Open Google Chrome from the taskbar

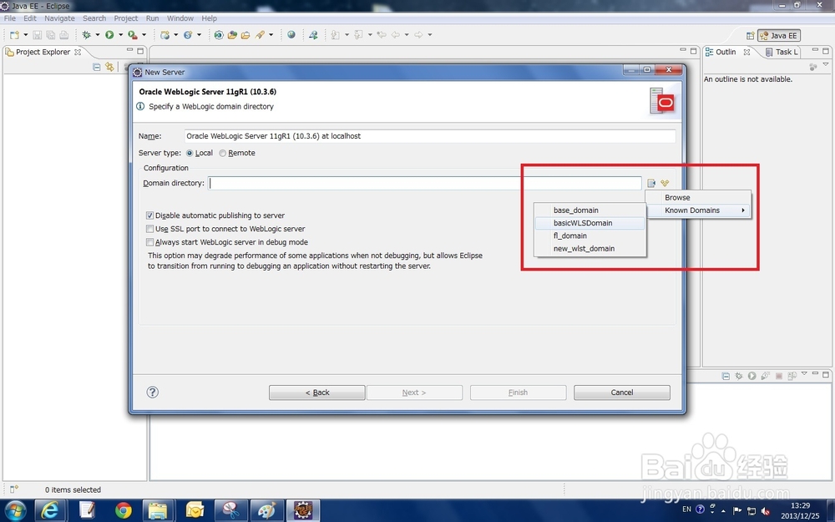[x=124, y=510]
